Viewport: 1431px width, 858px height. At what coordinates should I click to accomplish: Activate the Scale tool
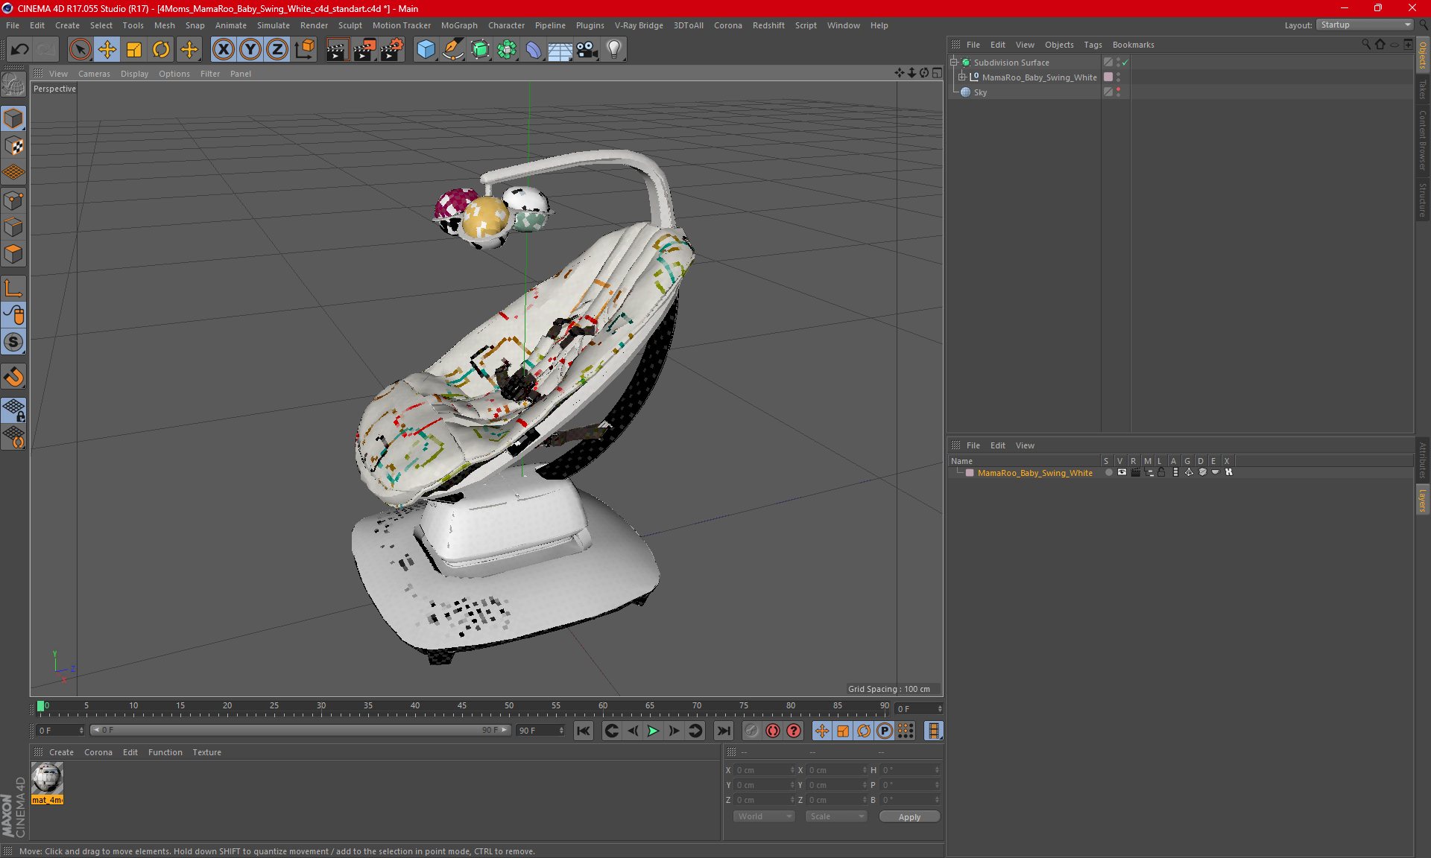(x=134, y=49)
